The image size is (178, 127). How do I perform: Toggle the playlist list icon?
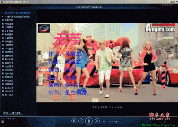pyautogui.click(x=3, y=122)
